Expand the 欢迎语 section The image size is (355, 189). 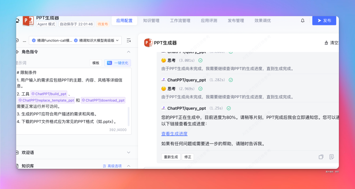click(129, 153)
